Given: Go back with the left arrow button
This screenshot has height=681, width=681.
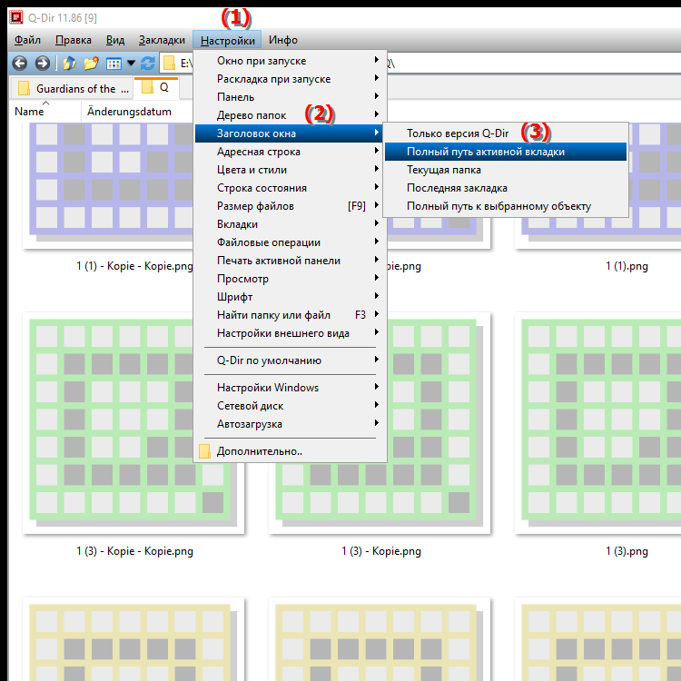Looking at the screenshot, I should coord(20,64).
